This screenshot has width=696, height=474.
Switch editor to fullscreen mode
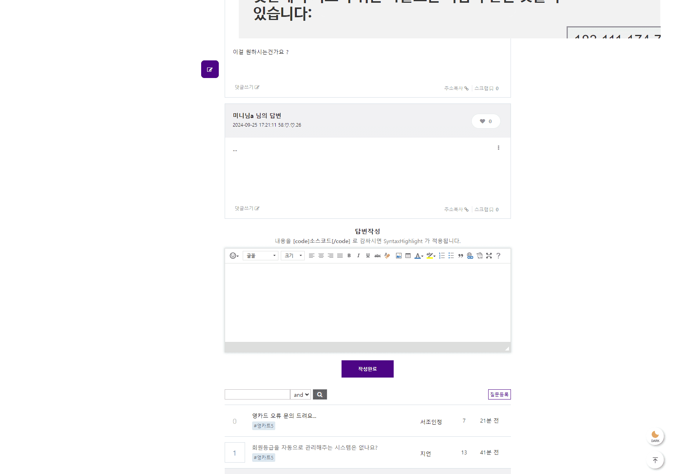pyautogui.click(x=489, y=256)
